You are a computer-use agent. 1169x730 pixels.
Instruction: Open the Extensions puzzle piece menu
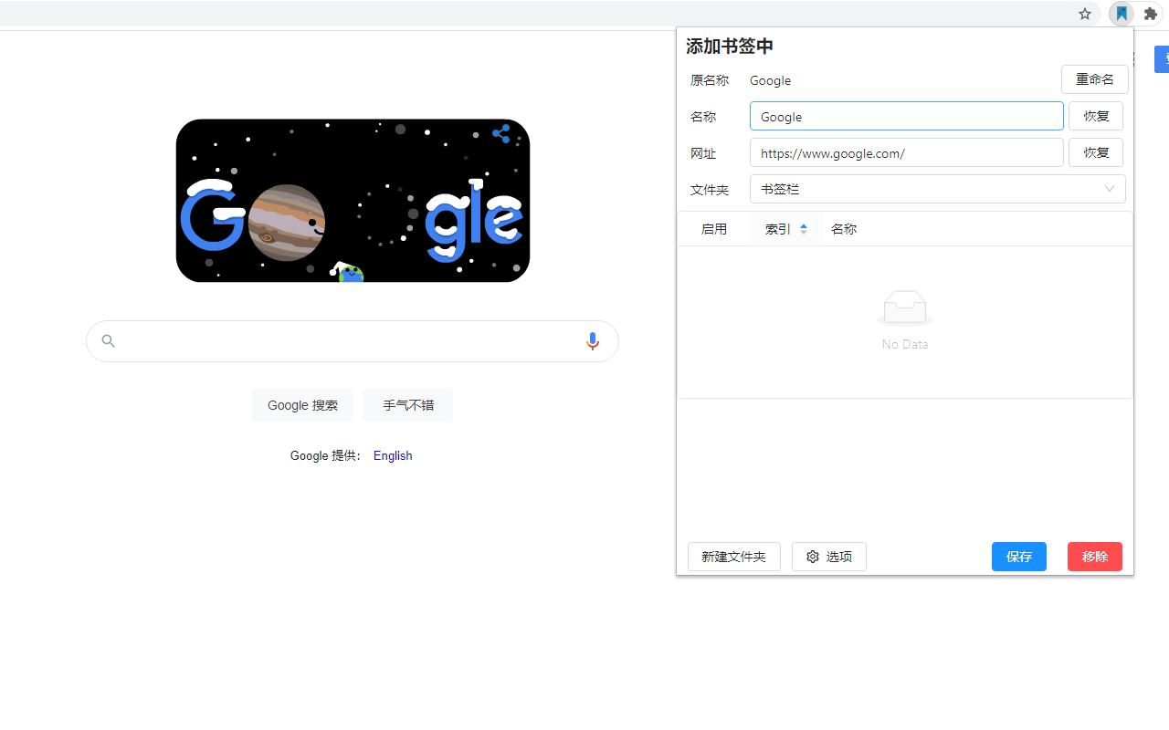[1151, 14]
